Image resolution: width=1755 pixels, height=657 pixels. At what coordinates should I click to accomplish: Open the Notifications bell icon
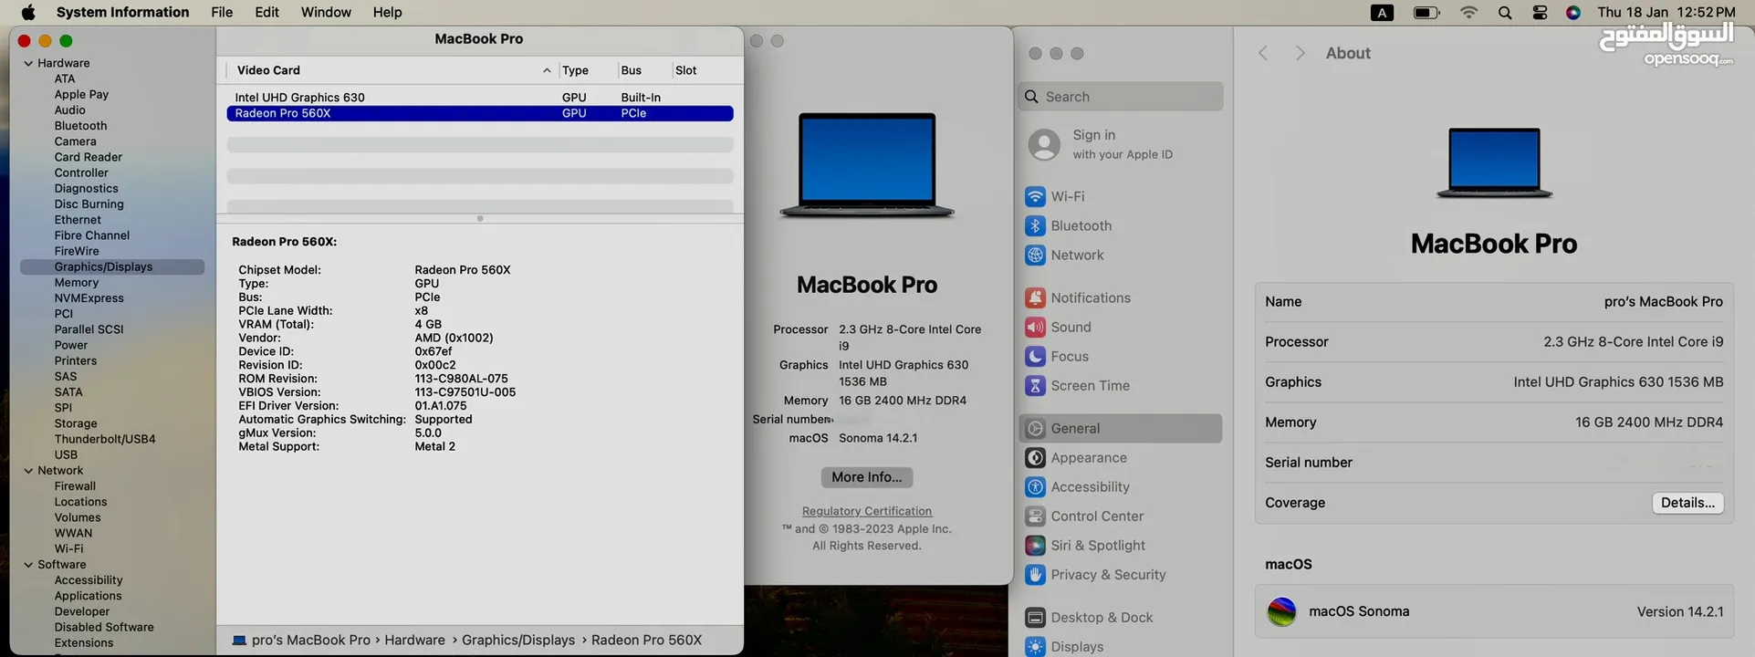click(x=1035, y=297)
